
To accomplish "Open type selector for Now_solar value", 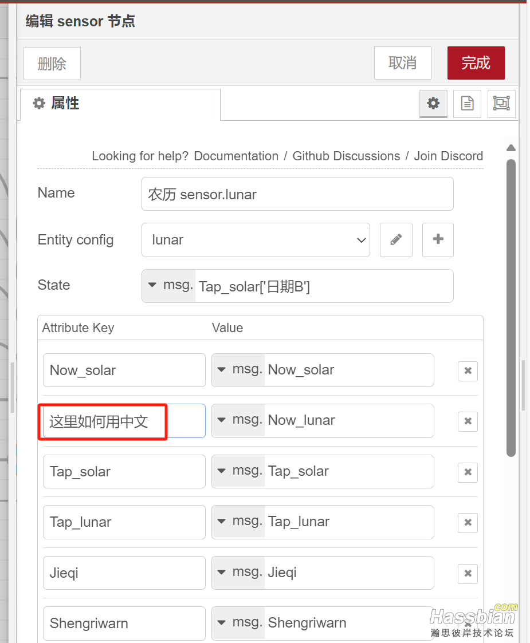I will click(238, 370).
